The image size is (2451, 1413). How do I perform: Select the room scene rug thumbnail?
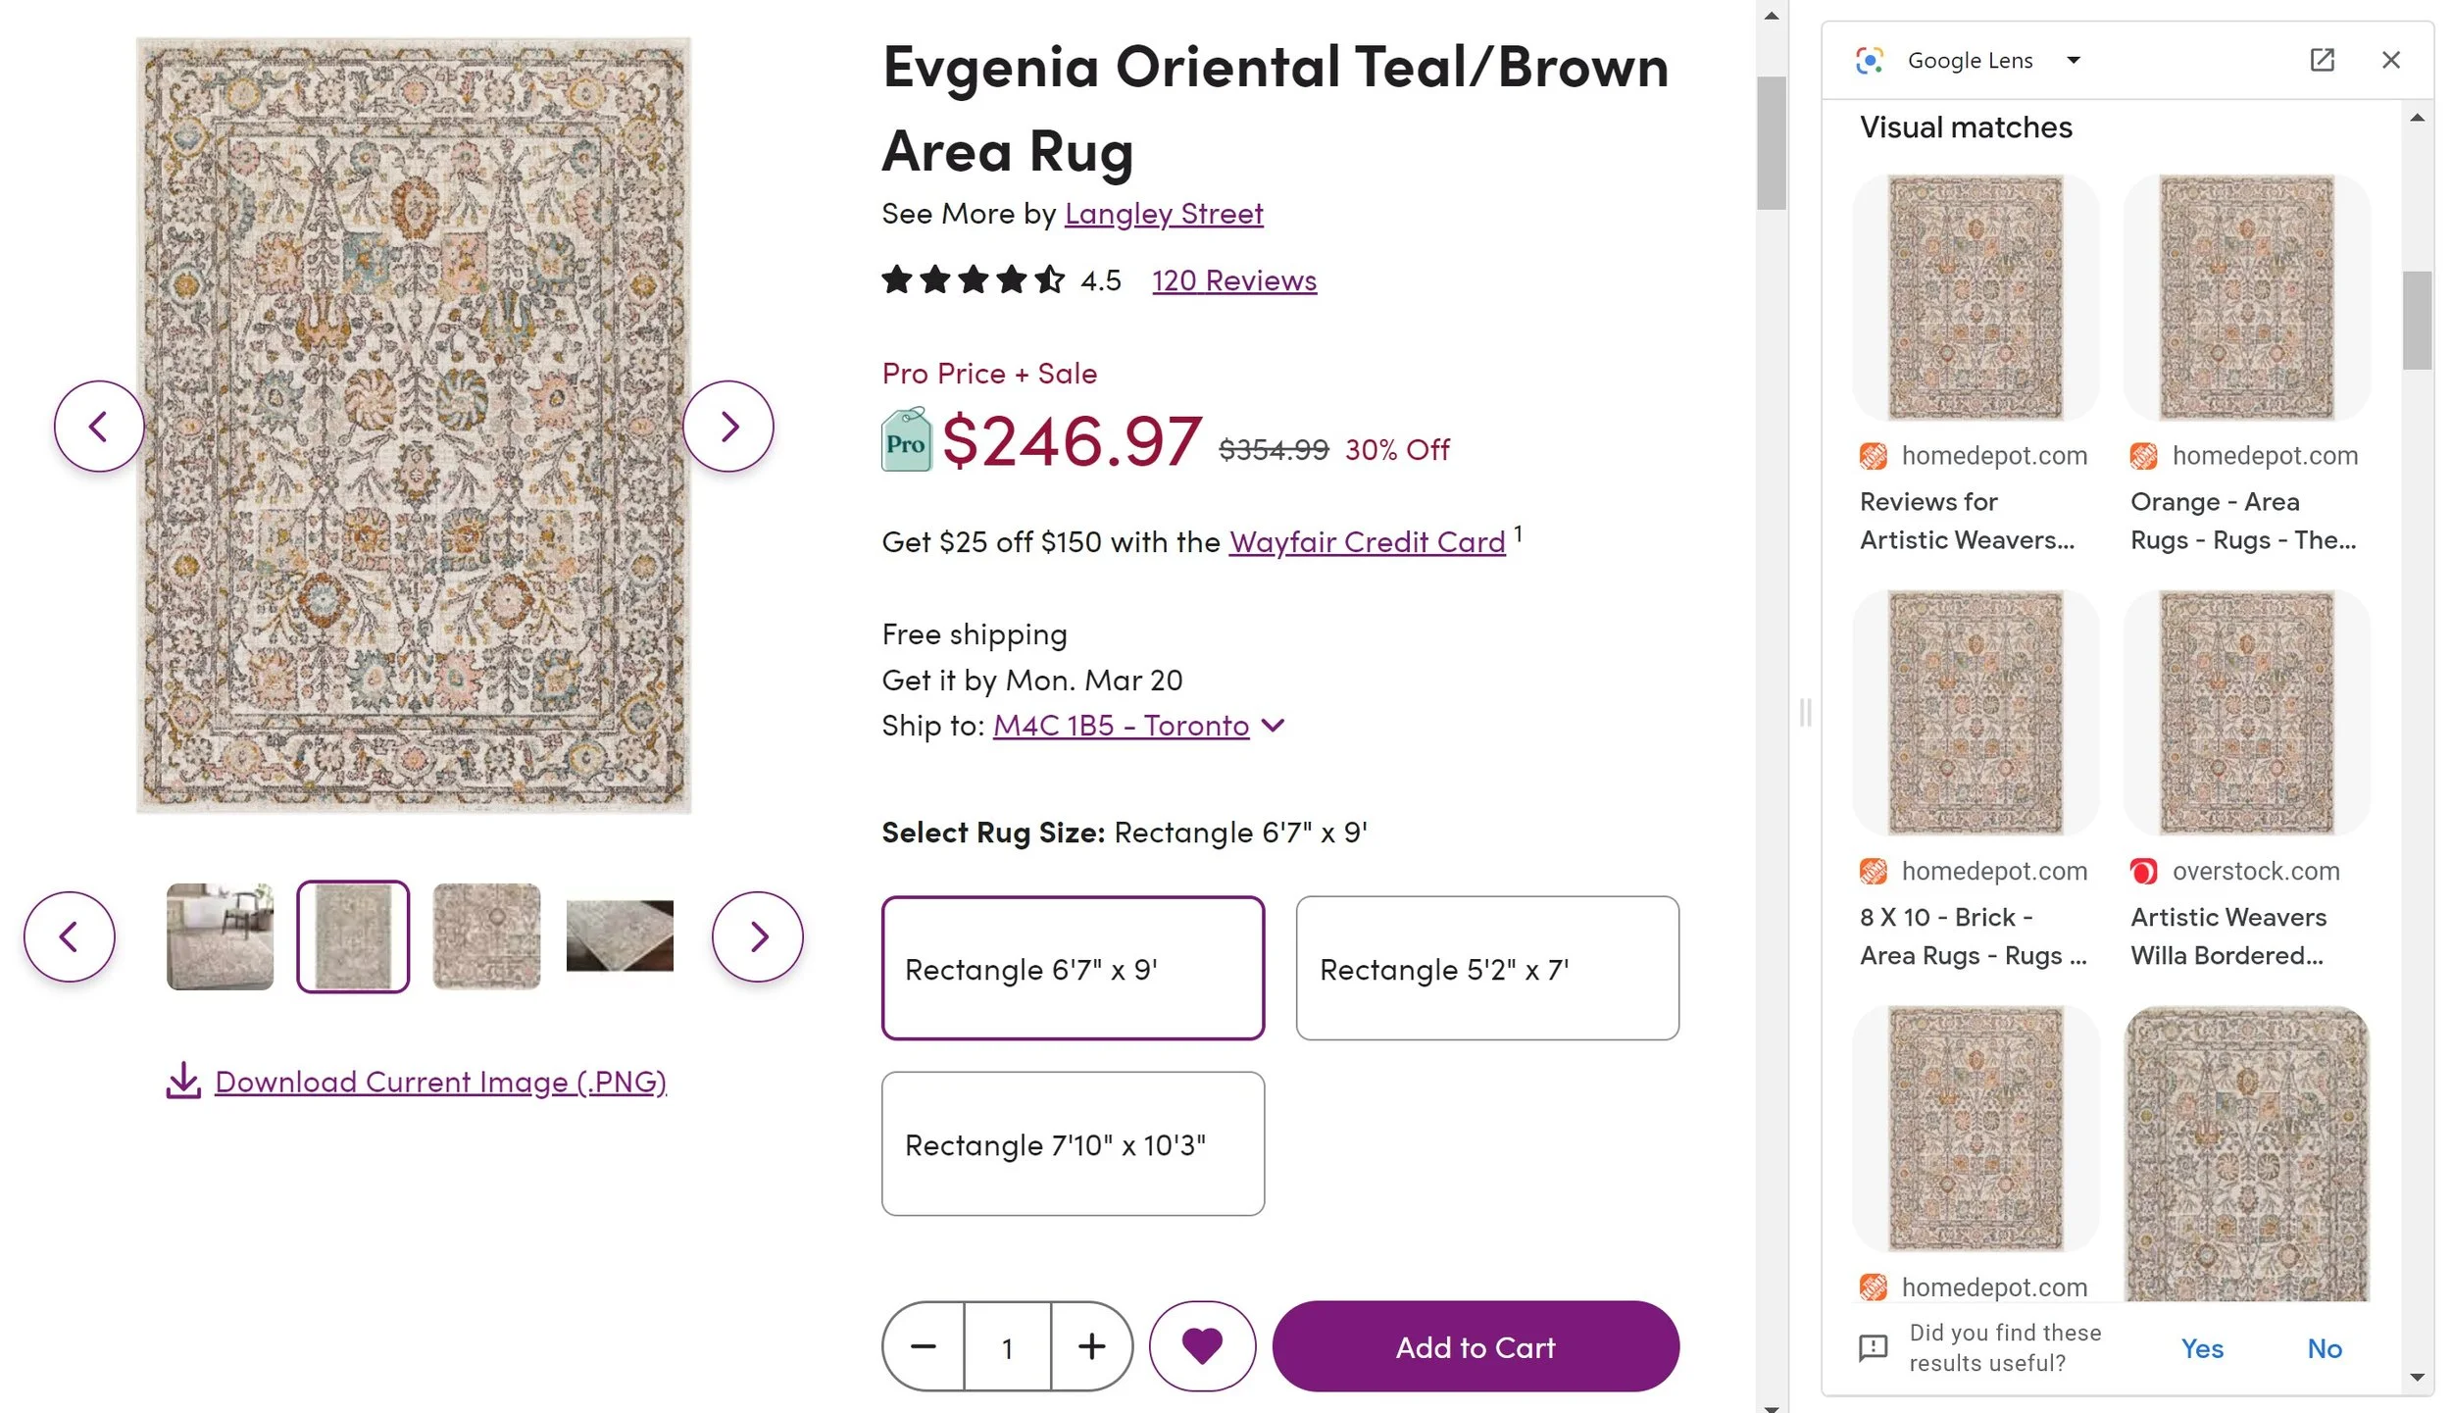[220, 936]
